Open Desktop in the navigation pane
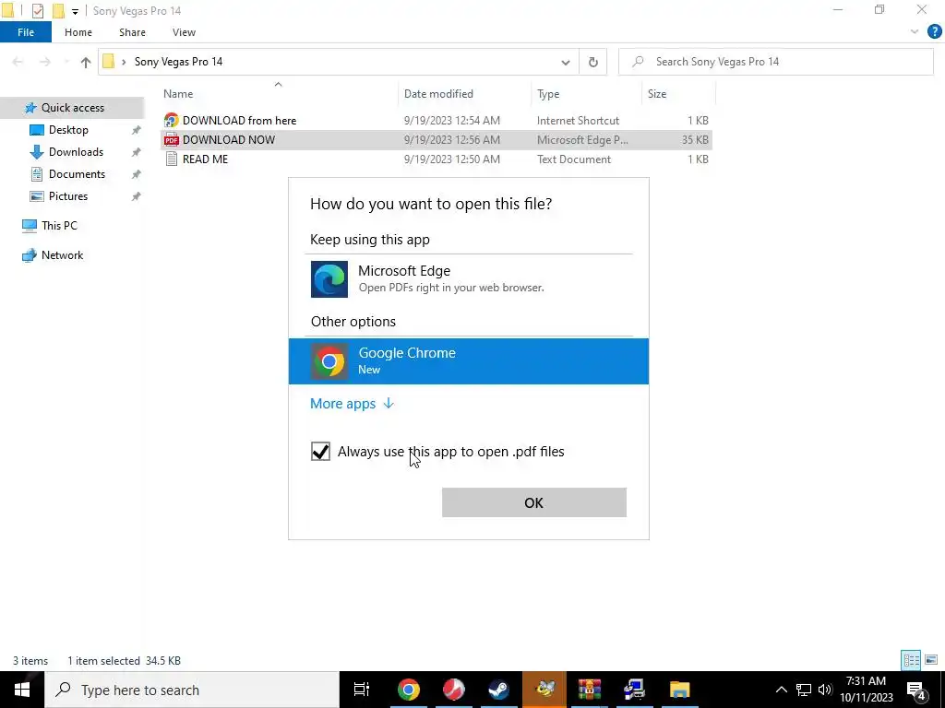Viewport: 945px width, 708px height. 68,130
